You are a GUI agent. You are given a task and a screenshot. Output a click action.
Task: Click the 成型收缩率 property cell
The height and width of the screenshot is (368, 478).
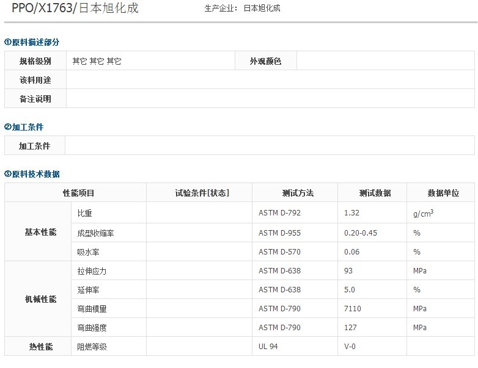(x=109, y=233)
